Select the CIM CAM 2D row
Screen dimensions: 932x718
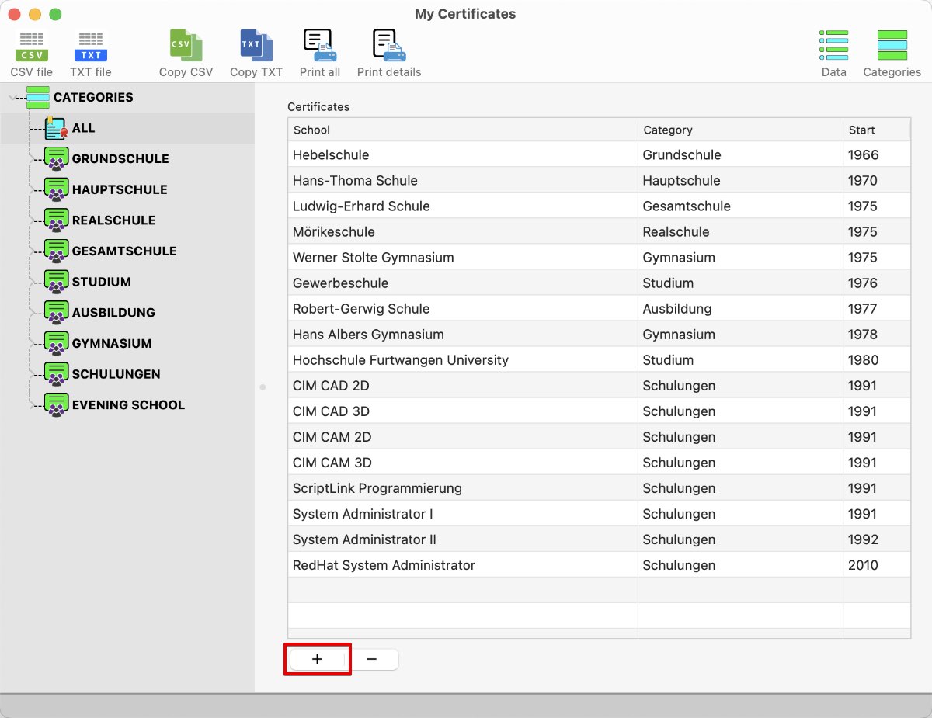[x=599, y=436]
